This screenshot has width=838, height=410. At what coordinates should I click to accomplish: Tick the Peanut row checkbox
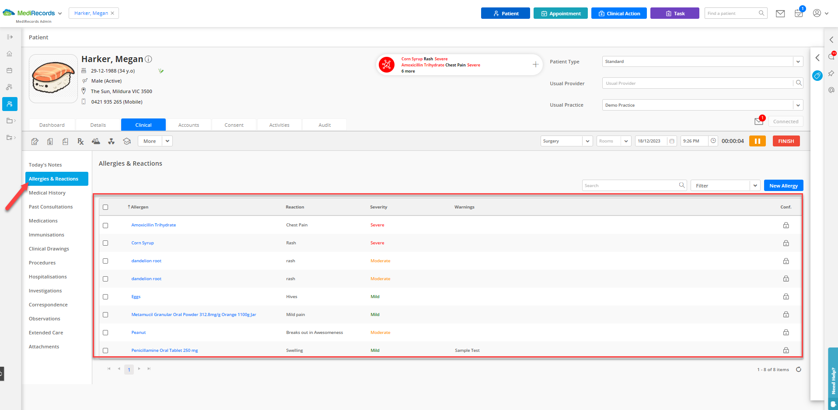(x=105, y=333)
